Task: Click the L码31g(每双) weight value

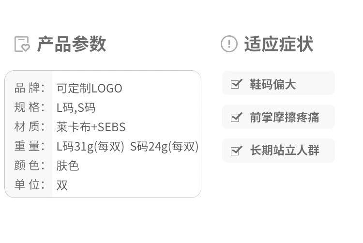Action: tap(91, 146)
